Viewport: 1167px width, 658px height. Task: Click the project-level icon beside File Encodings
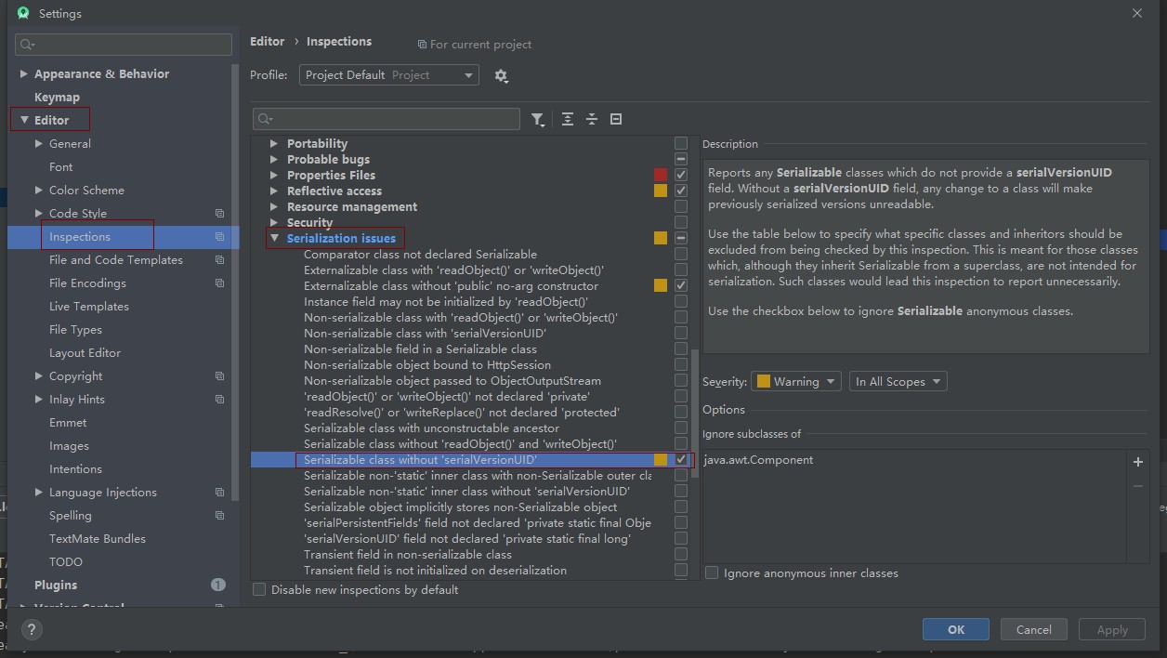coord(219,283)
